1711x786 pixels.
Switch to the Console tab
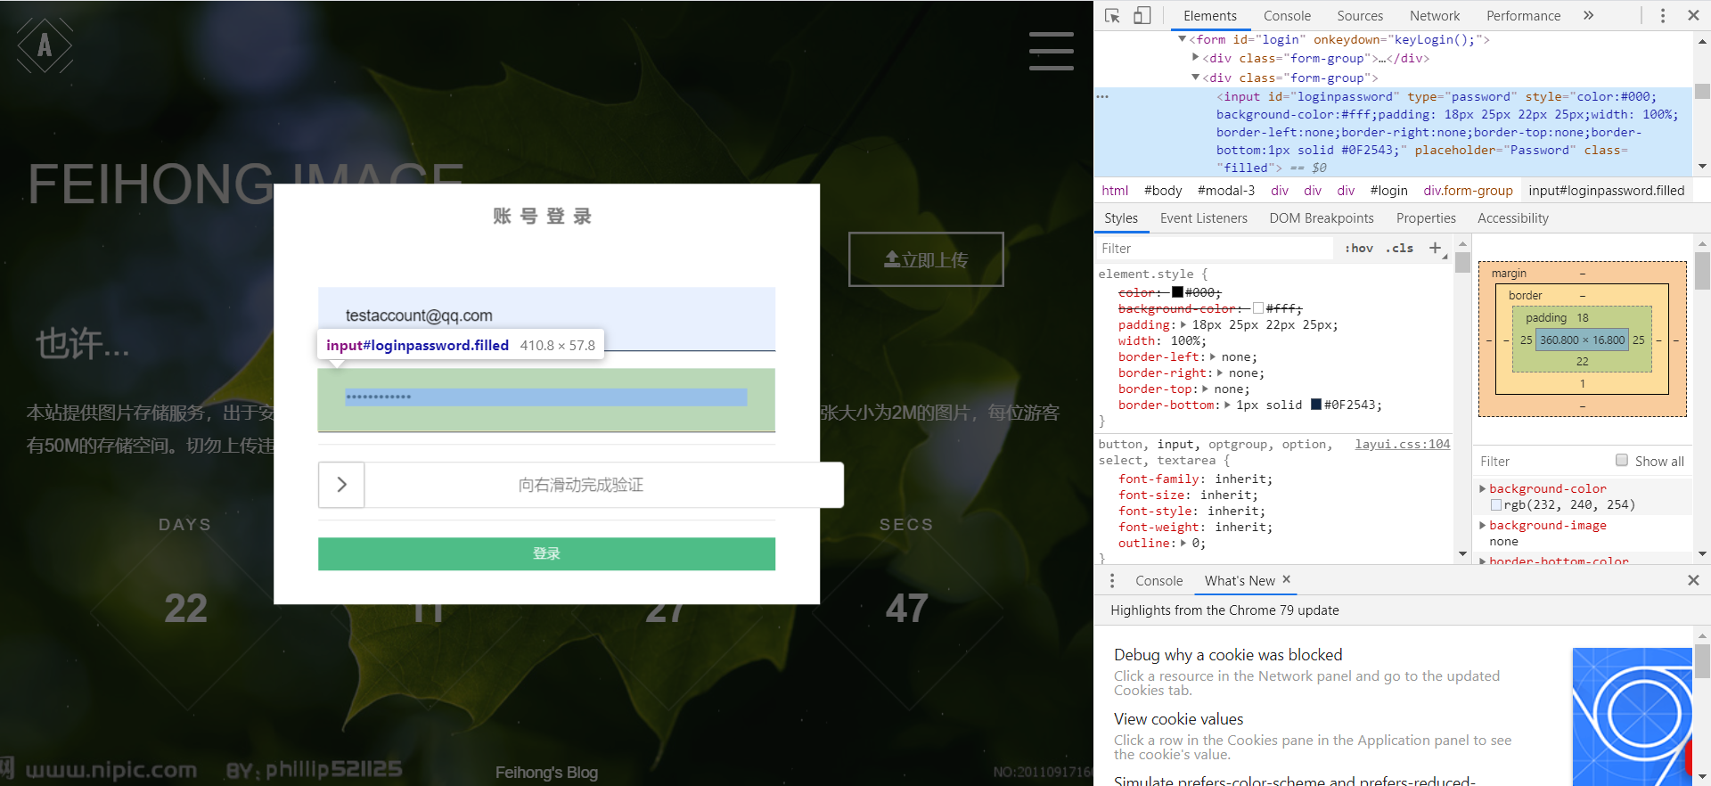(1287, 15)
